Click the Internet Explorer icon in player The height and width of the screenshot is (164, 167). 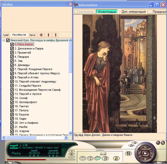coord(117,158)
